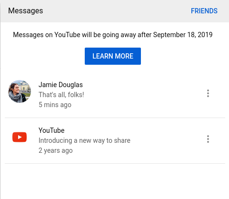
Task: Click "September 18, 2019" in the notice
Action: [x=183, y=35]
